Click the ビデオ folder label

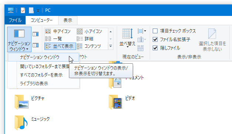130,98
